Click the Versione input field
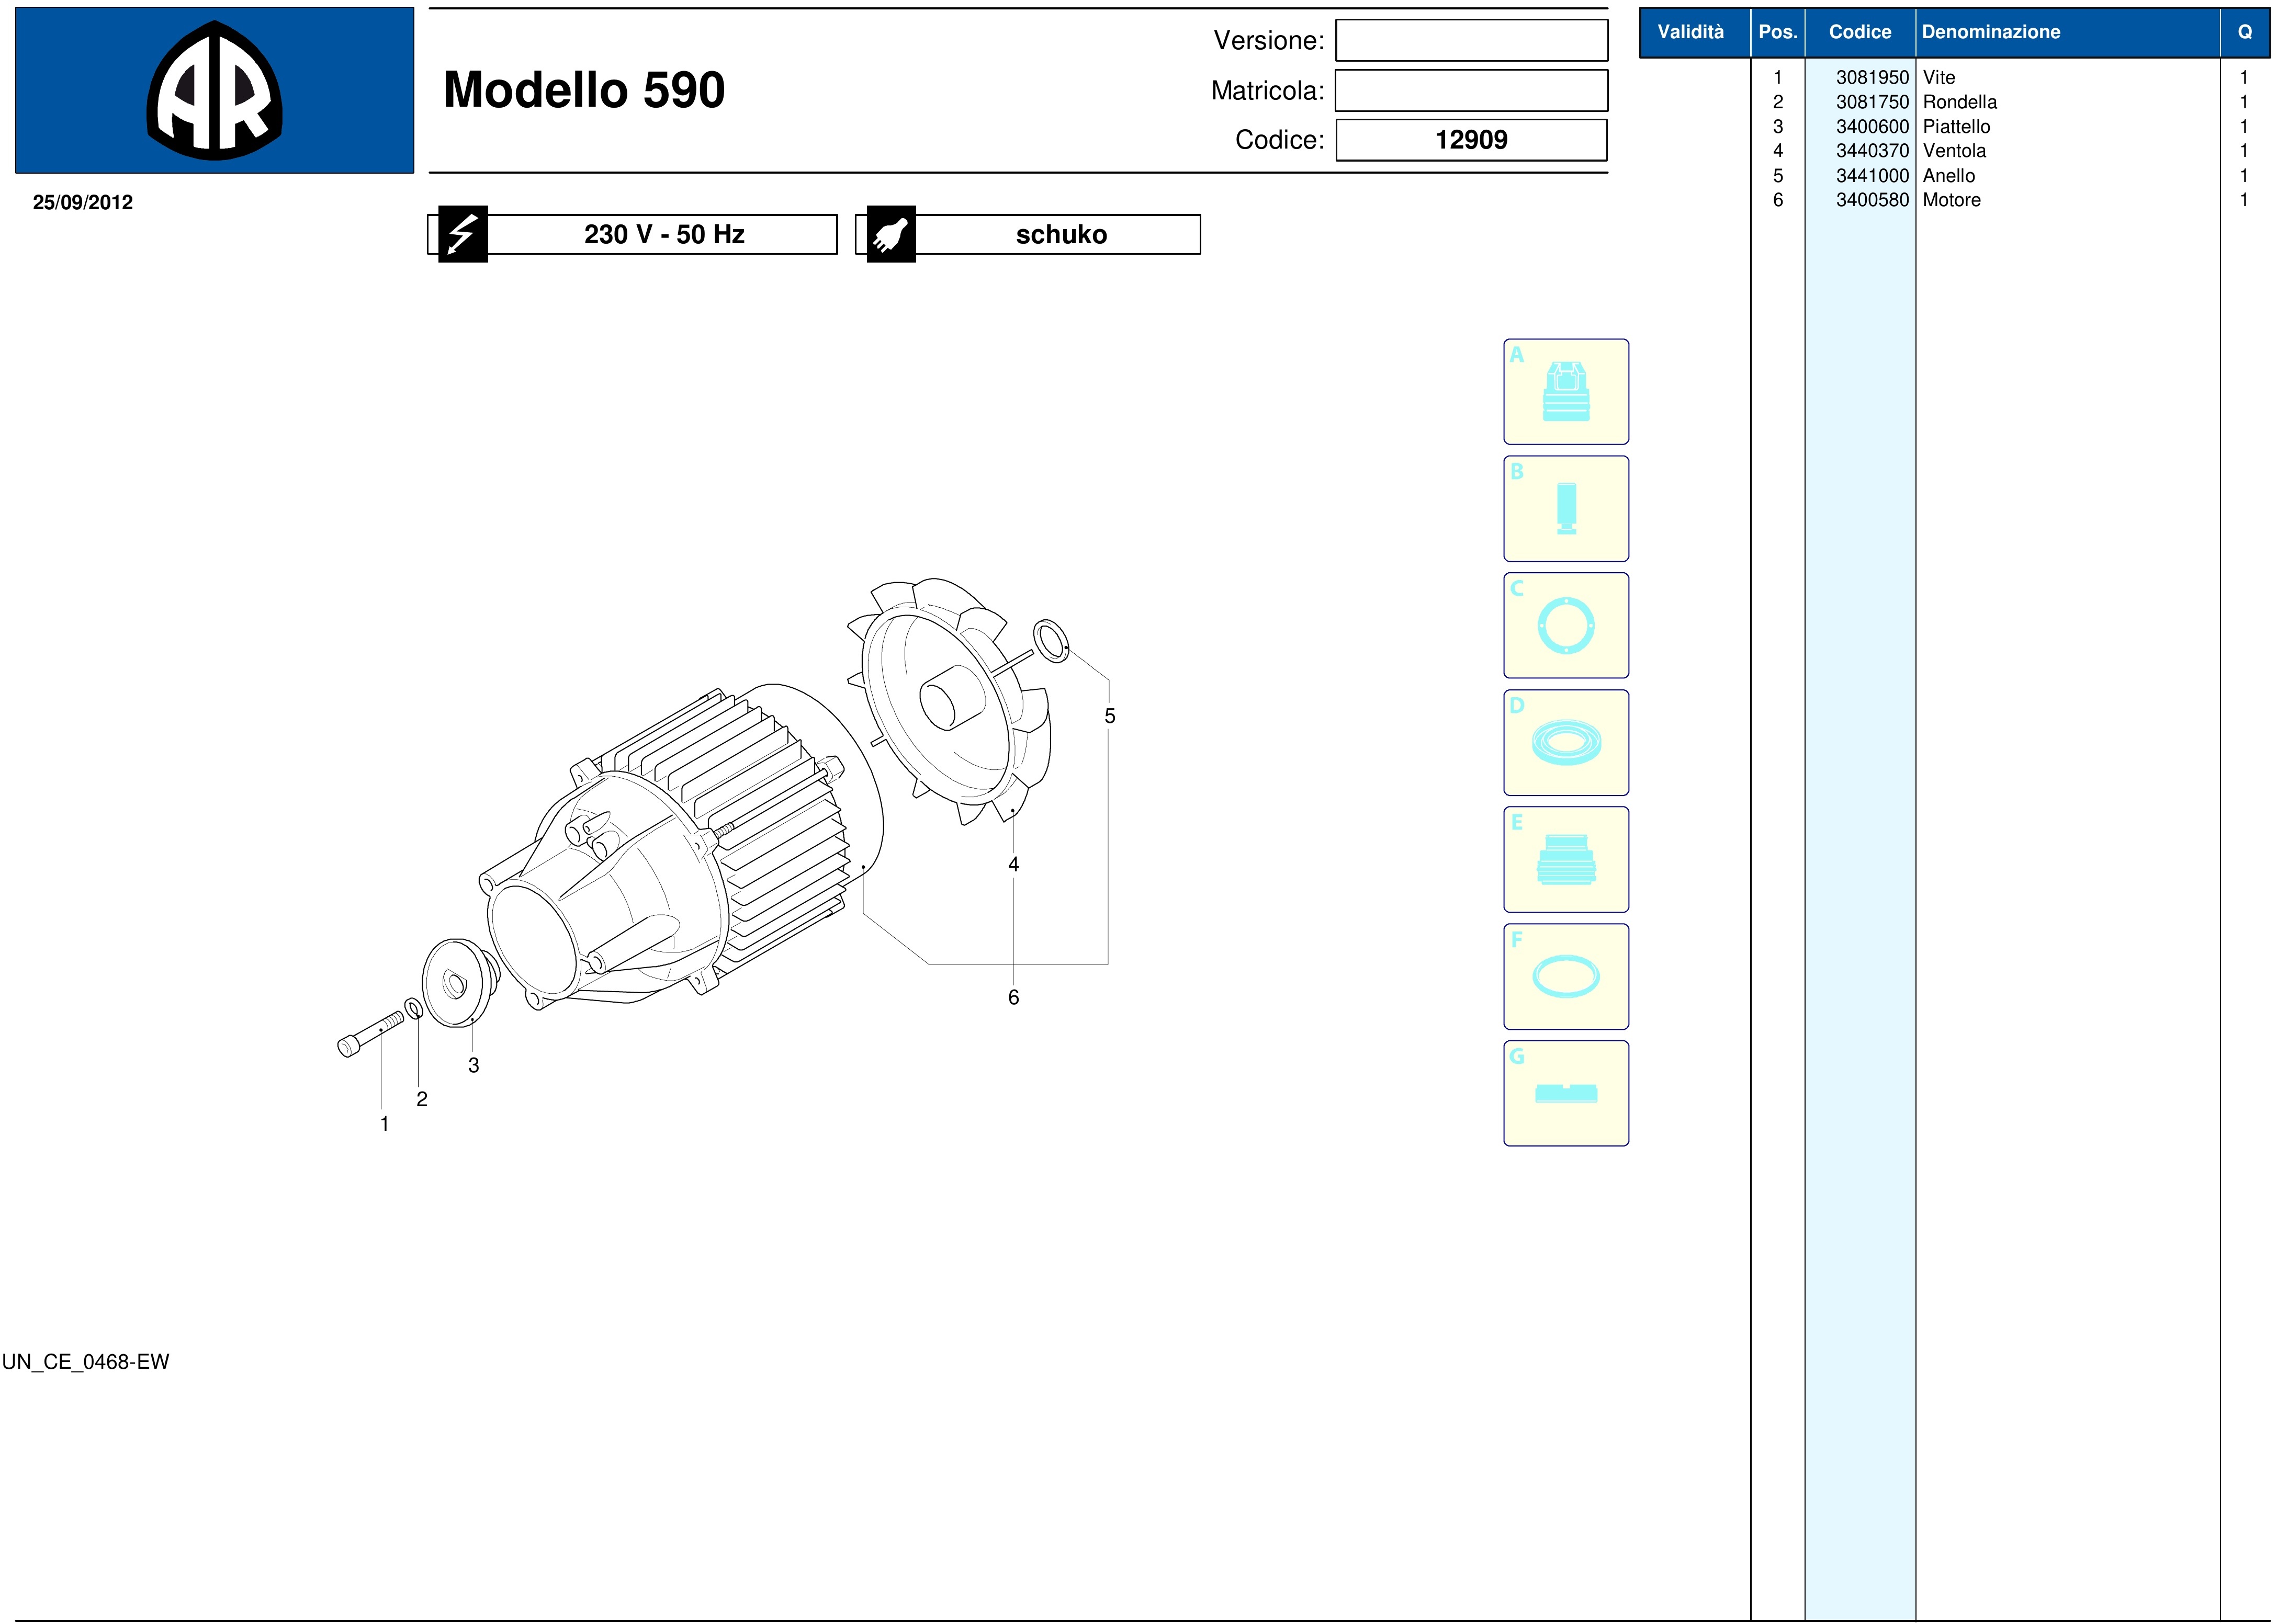The height and width of the screenshot is (1624, 2277). [1471, 41]
